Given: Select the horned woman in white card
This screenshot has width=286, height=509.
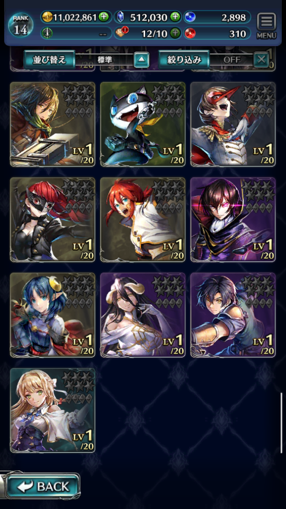Looking at the screenshot, I should (x=142, y=315).
